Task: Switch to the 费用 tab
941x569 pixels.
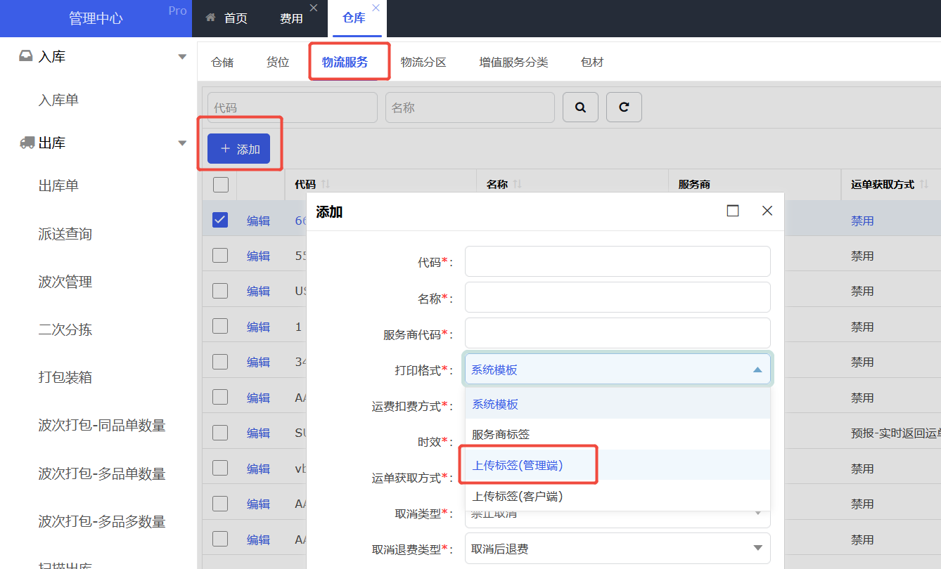Action: 291,18
